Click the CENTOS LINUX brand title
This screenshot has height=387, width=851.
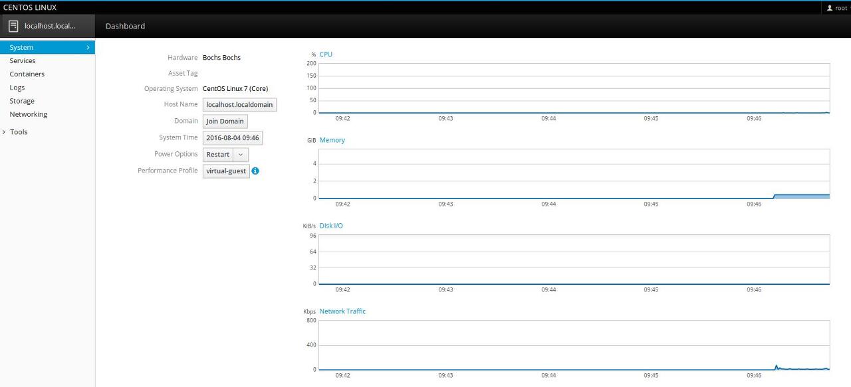pyautogui.click(x=30, y=7)
